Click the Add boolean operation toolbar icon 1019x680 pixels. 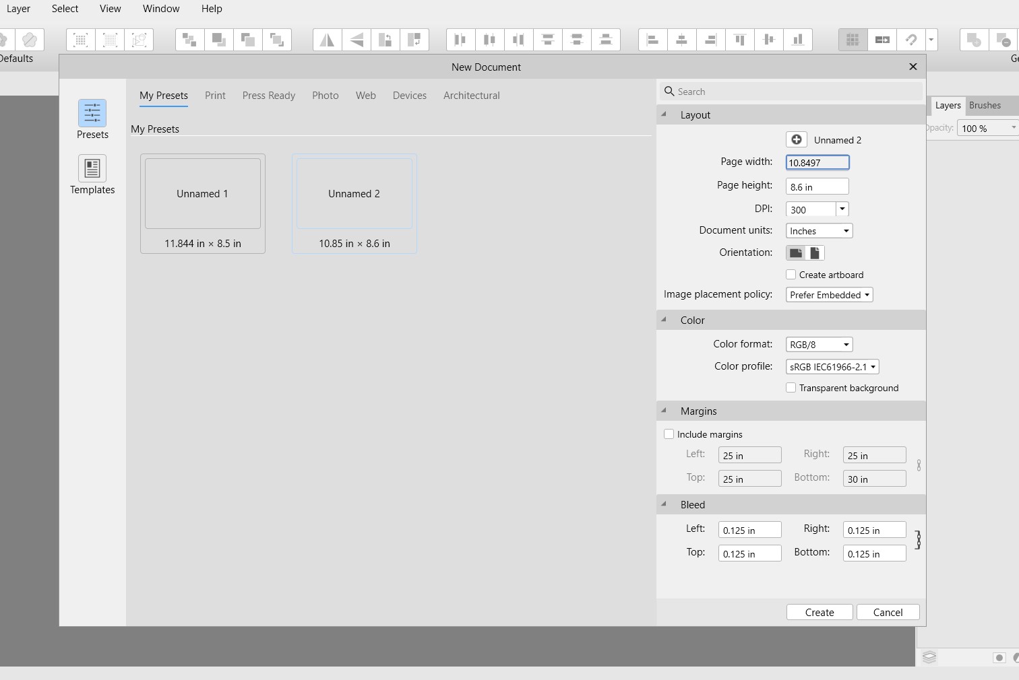(x=975, y=40)
